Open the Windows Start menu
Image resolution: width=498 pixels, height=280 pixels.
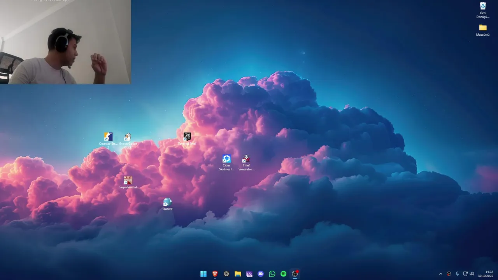pos(203,274)
